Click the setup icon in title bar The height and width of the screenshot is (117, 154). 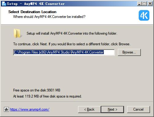click(x=4, y=4)
